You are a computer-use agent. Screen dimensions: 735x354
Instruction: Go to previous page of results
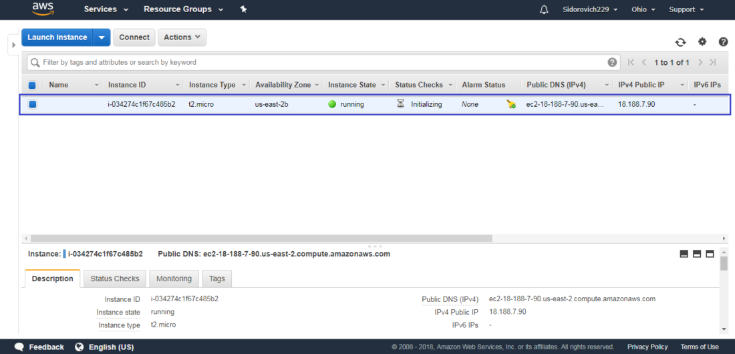coord(643,62)
